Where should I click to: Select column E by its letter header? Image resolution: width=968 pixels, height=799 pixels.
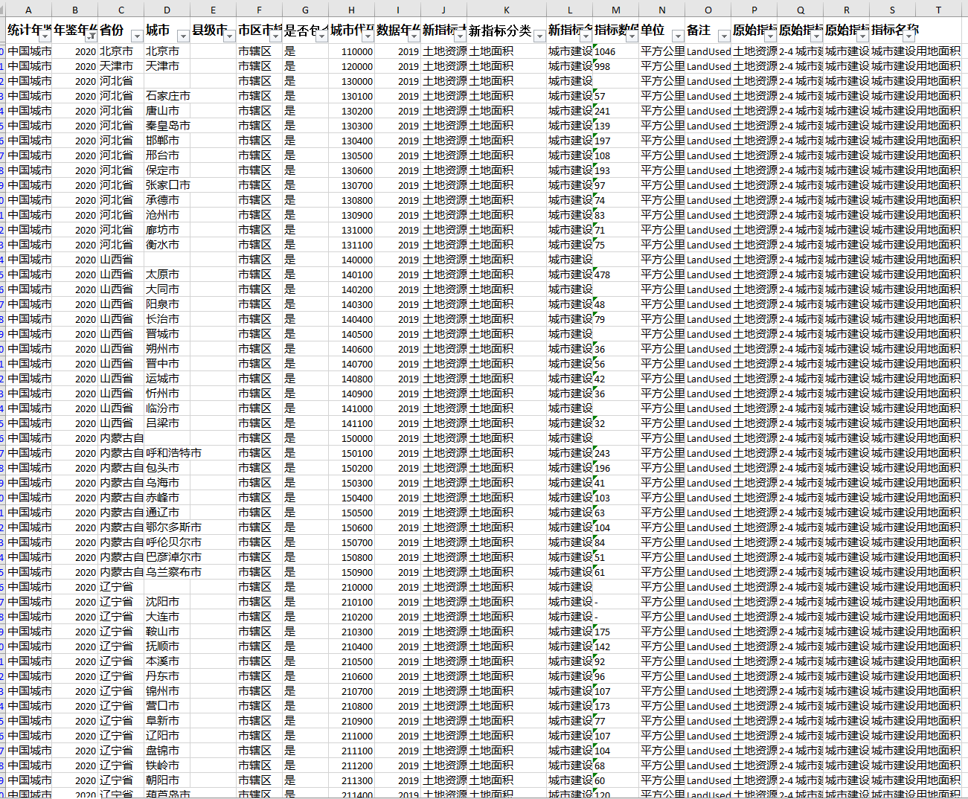214,10
